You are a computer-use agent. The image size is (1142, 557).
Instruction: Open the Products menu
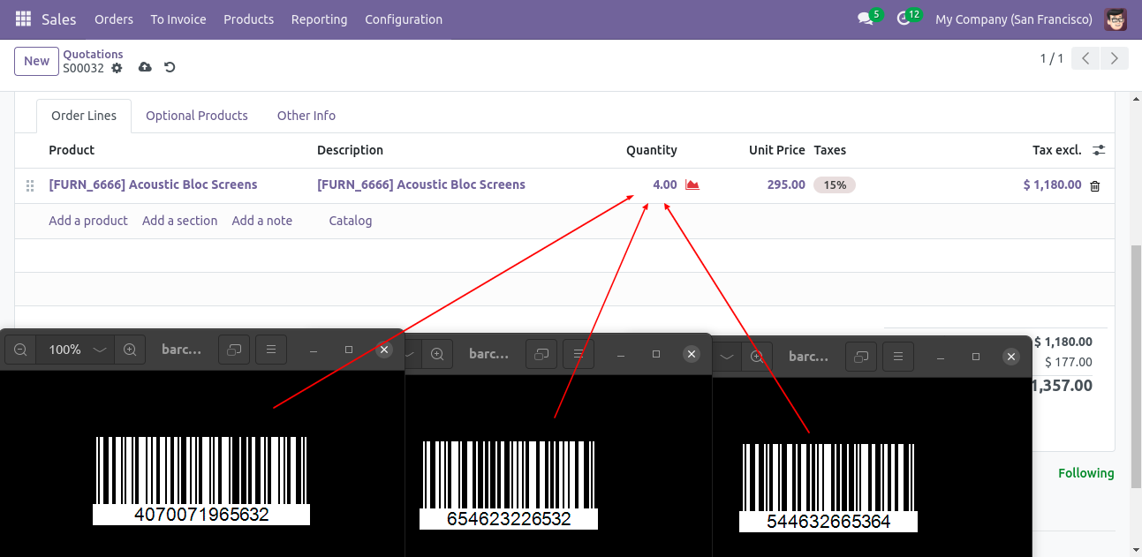tap(248, 19)
